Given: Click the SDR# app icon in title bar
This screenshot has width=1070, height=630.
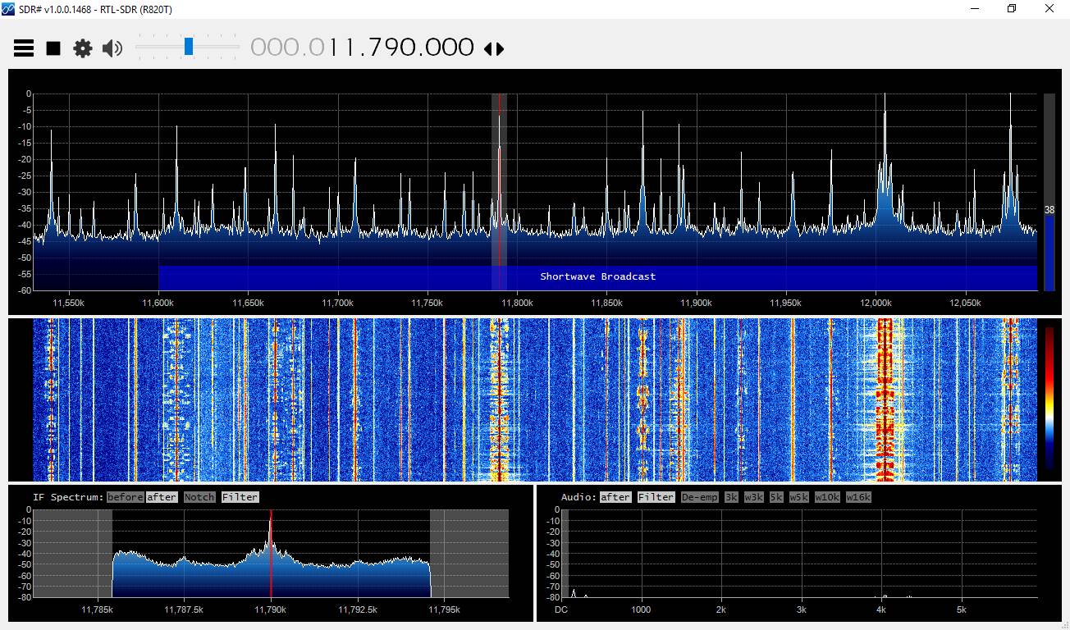Looking at the screenshot, I should point(8,8).
